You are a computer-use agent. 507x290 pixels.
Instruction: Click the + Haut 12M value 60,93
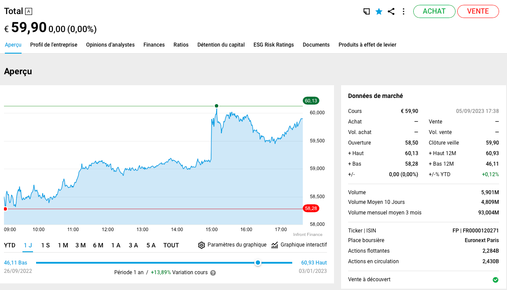[x=492, y=153]
